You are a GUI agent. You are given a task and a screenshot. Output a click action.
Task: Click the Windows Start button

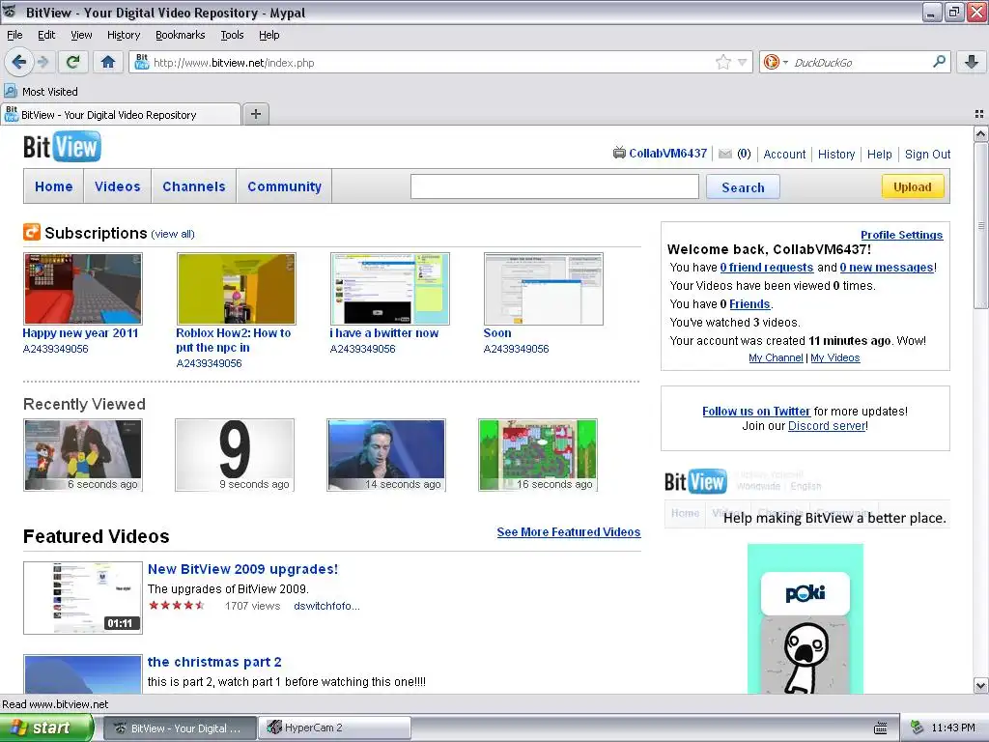pyautogui.click(x=46, y=728)
